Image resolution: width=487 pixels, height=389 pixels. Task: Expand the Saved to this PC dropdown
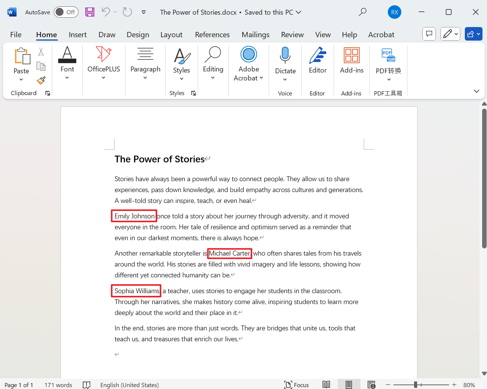coord(299,12)
